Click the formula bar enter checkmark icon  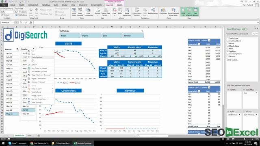point(26,22)
